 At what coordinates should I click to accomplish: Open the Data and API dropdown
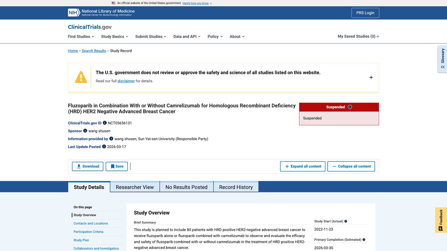[x=187, y=37]
